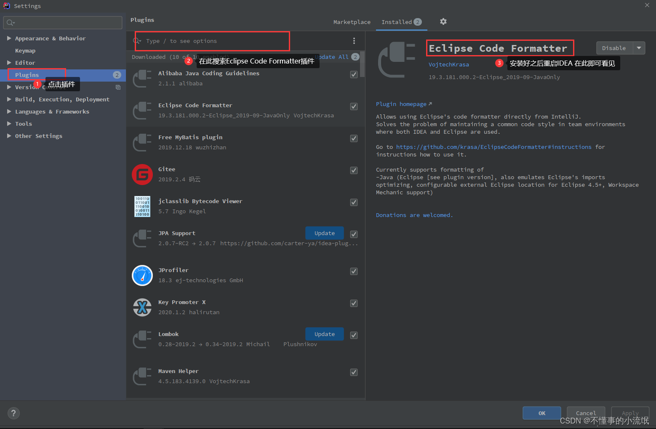Toggle Maven Helper checkbox
This screenshot has height=429, width=656.
[354, 372]
